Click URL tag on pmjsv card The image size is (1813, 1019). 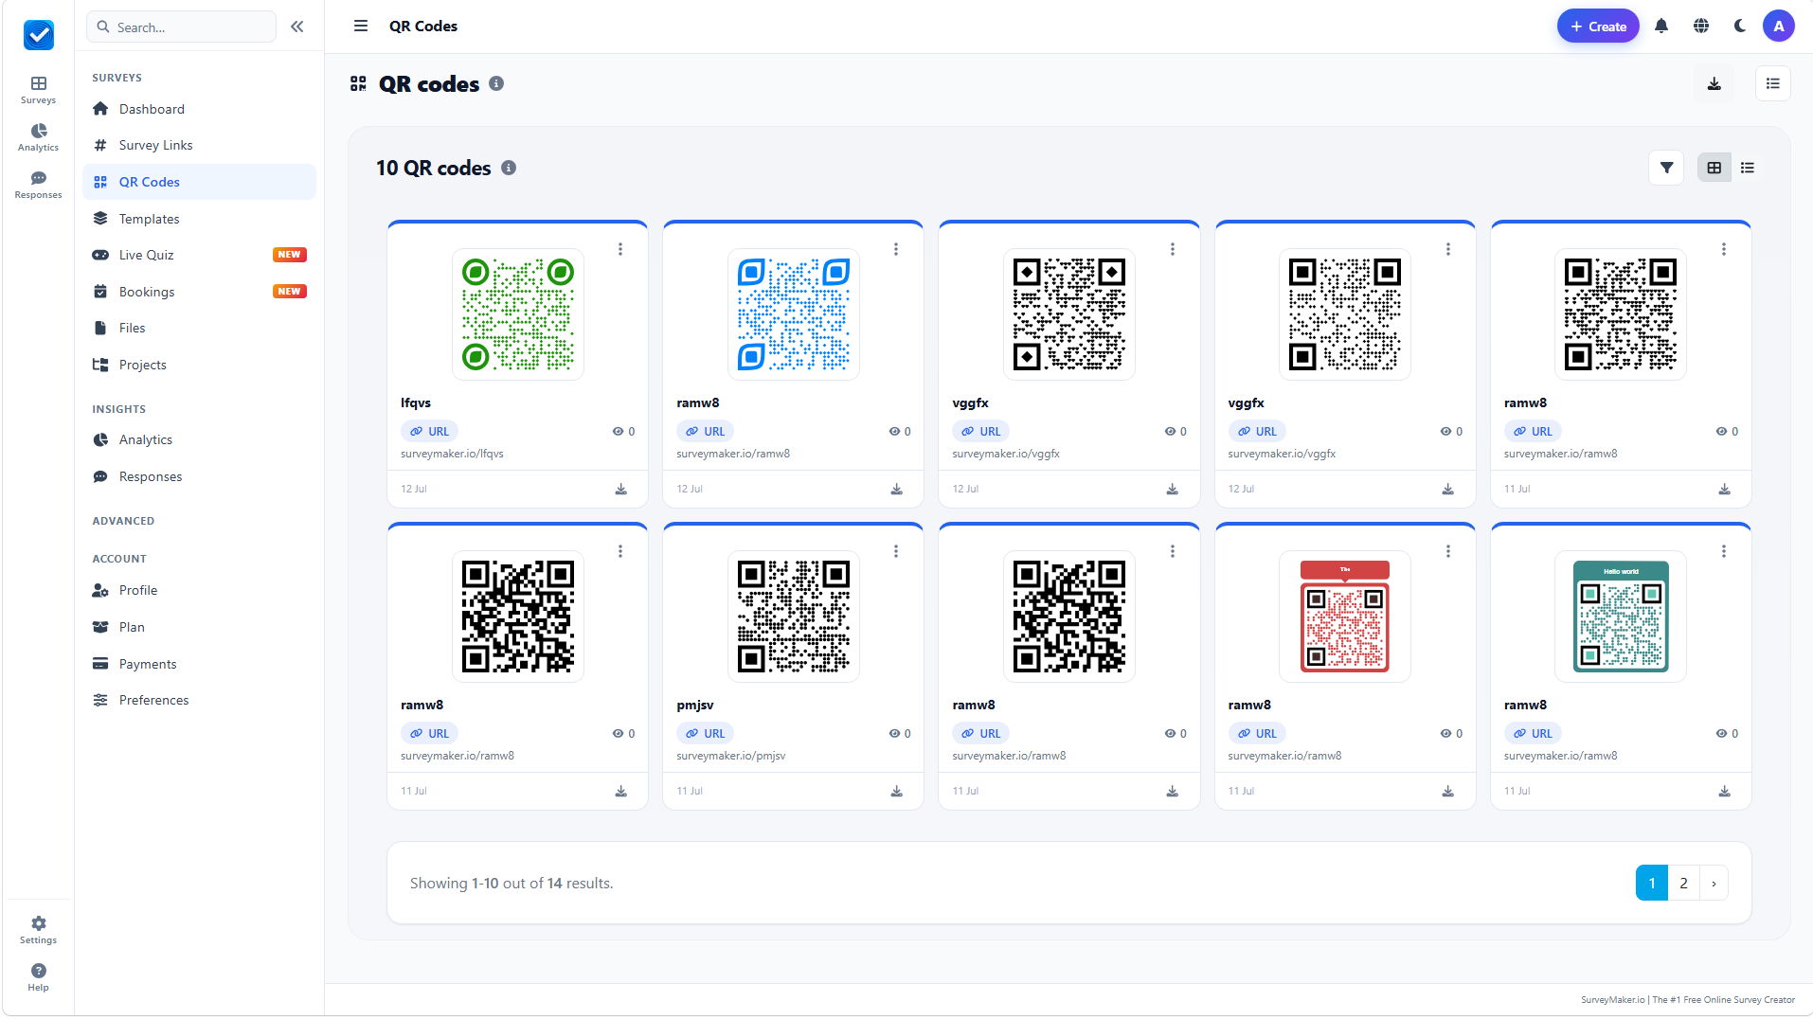pyautogui.click(x=705, y=733)
